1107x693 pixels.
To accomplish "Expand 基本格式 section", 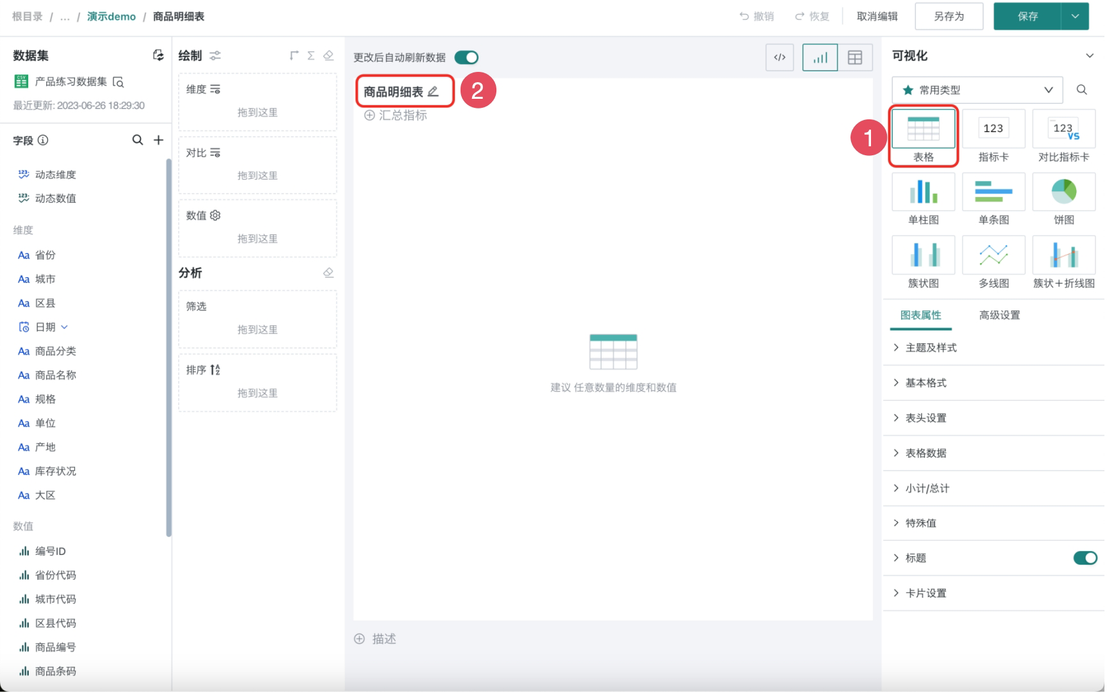I will [x=993, y=383].
